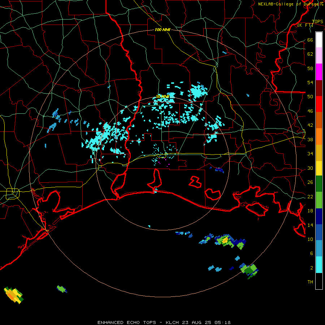Click the legend value '34'
This screenshot has width=325, height=325.
coord(310,154)
